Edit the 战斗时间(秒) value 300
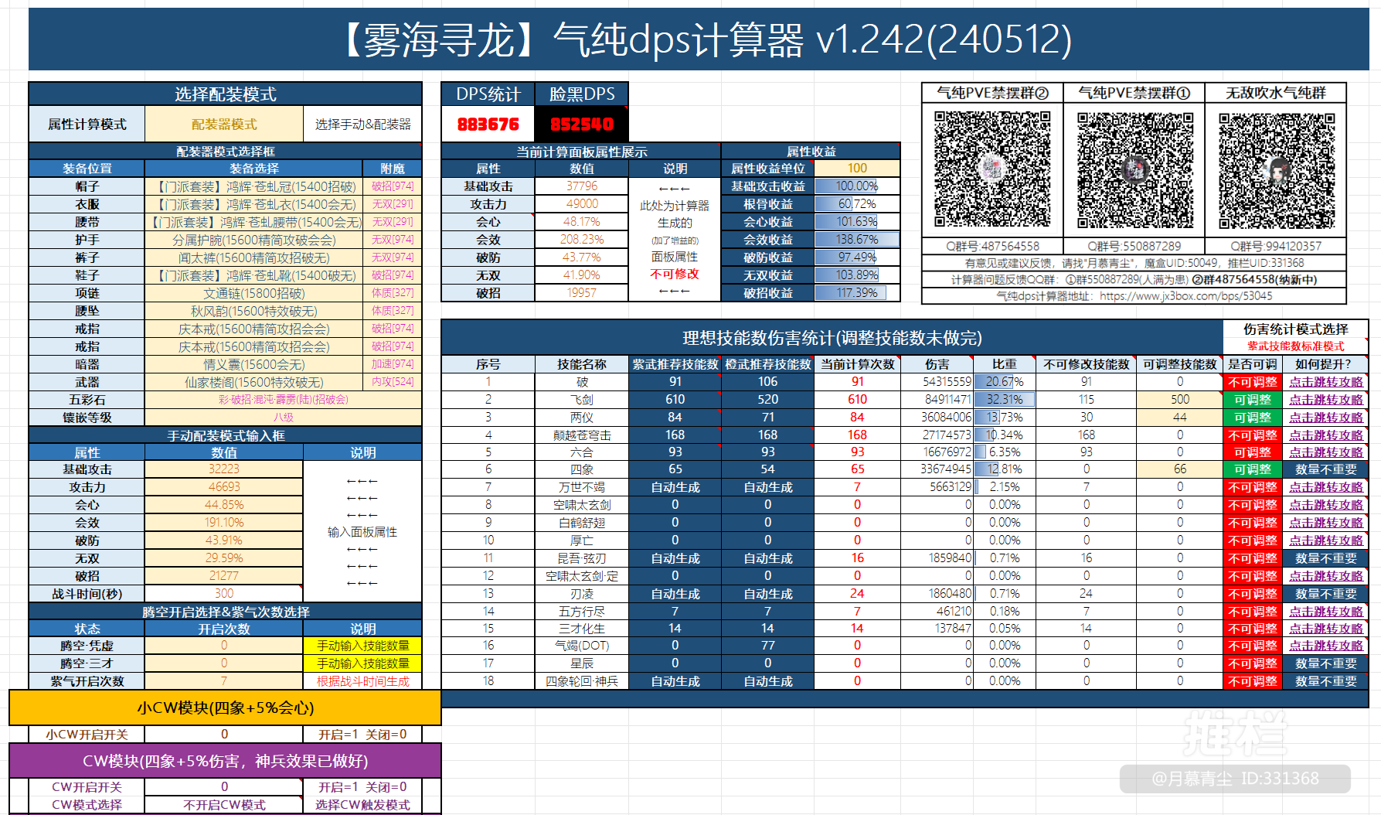Screen dimensions: 1381x815 [x=224, y=594]
